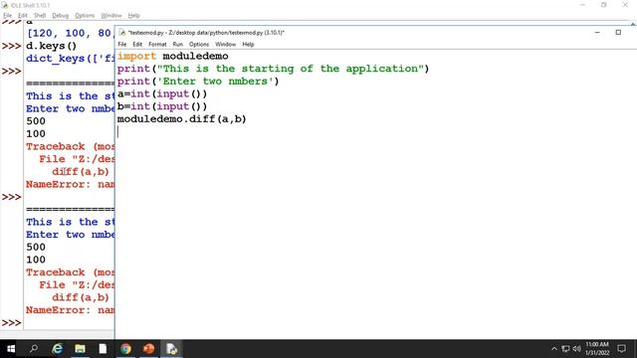637x358 pixels.
Task: Open Window menu in editor window
Action: pyautogui.click(x=226, y=44)
